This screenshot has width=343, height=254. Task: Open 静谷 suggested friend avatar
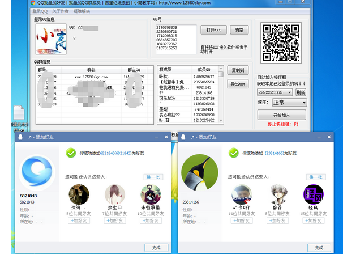pyautogui.click(x=277, y=194)
